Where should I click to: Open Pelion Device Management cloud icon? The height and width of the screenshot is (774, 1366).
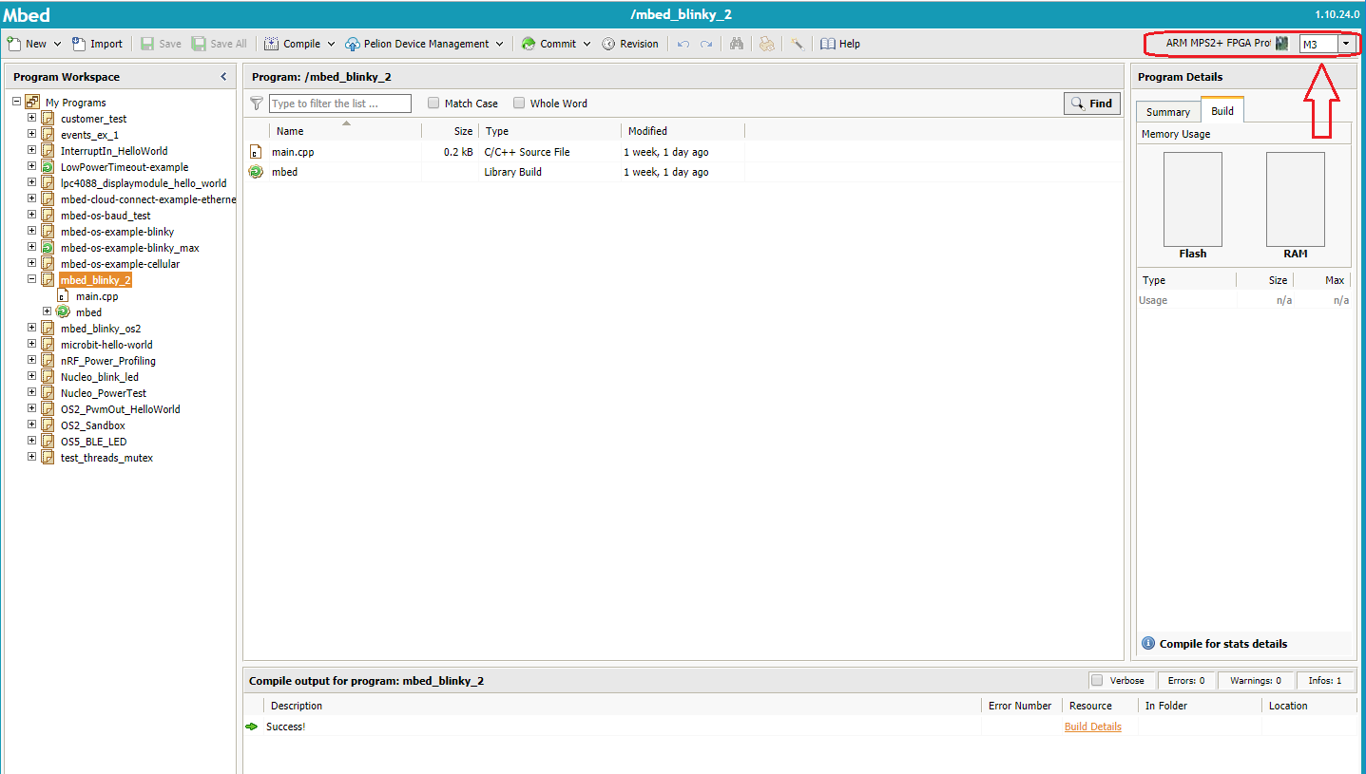pos(353,44)
